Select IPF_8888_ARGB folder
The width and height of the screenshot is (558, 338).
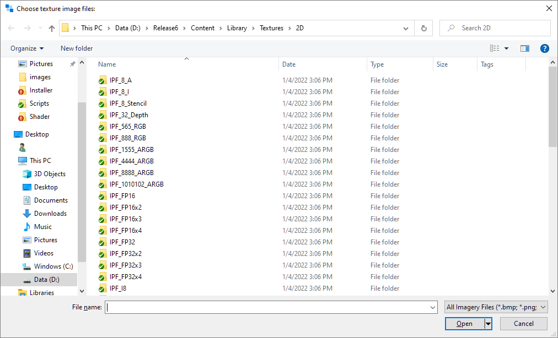132,173
